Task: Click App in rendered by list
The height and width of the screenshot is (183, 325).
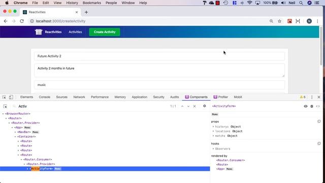Action: [x=220, y=169]
